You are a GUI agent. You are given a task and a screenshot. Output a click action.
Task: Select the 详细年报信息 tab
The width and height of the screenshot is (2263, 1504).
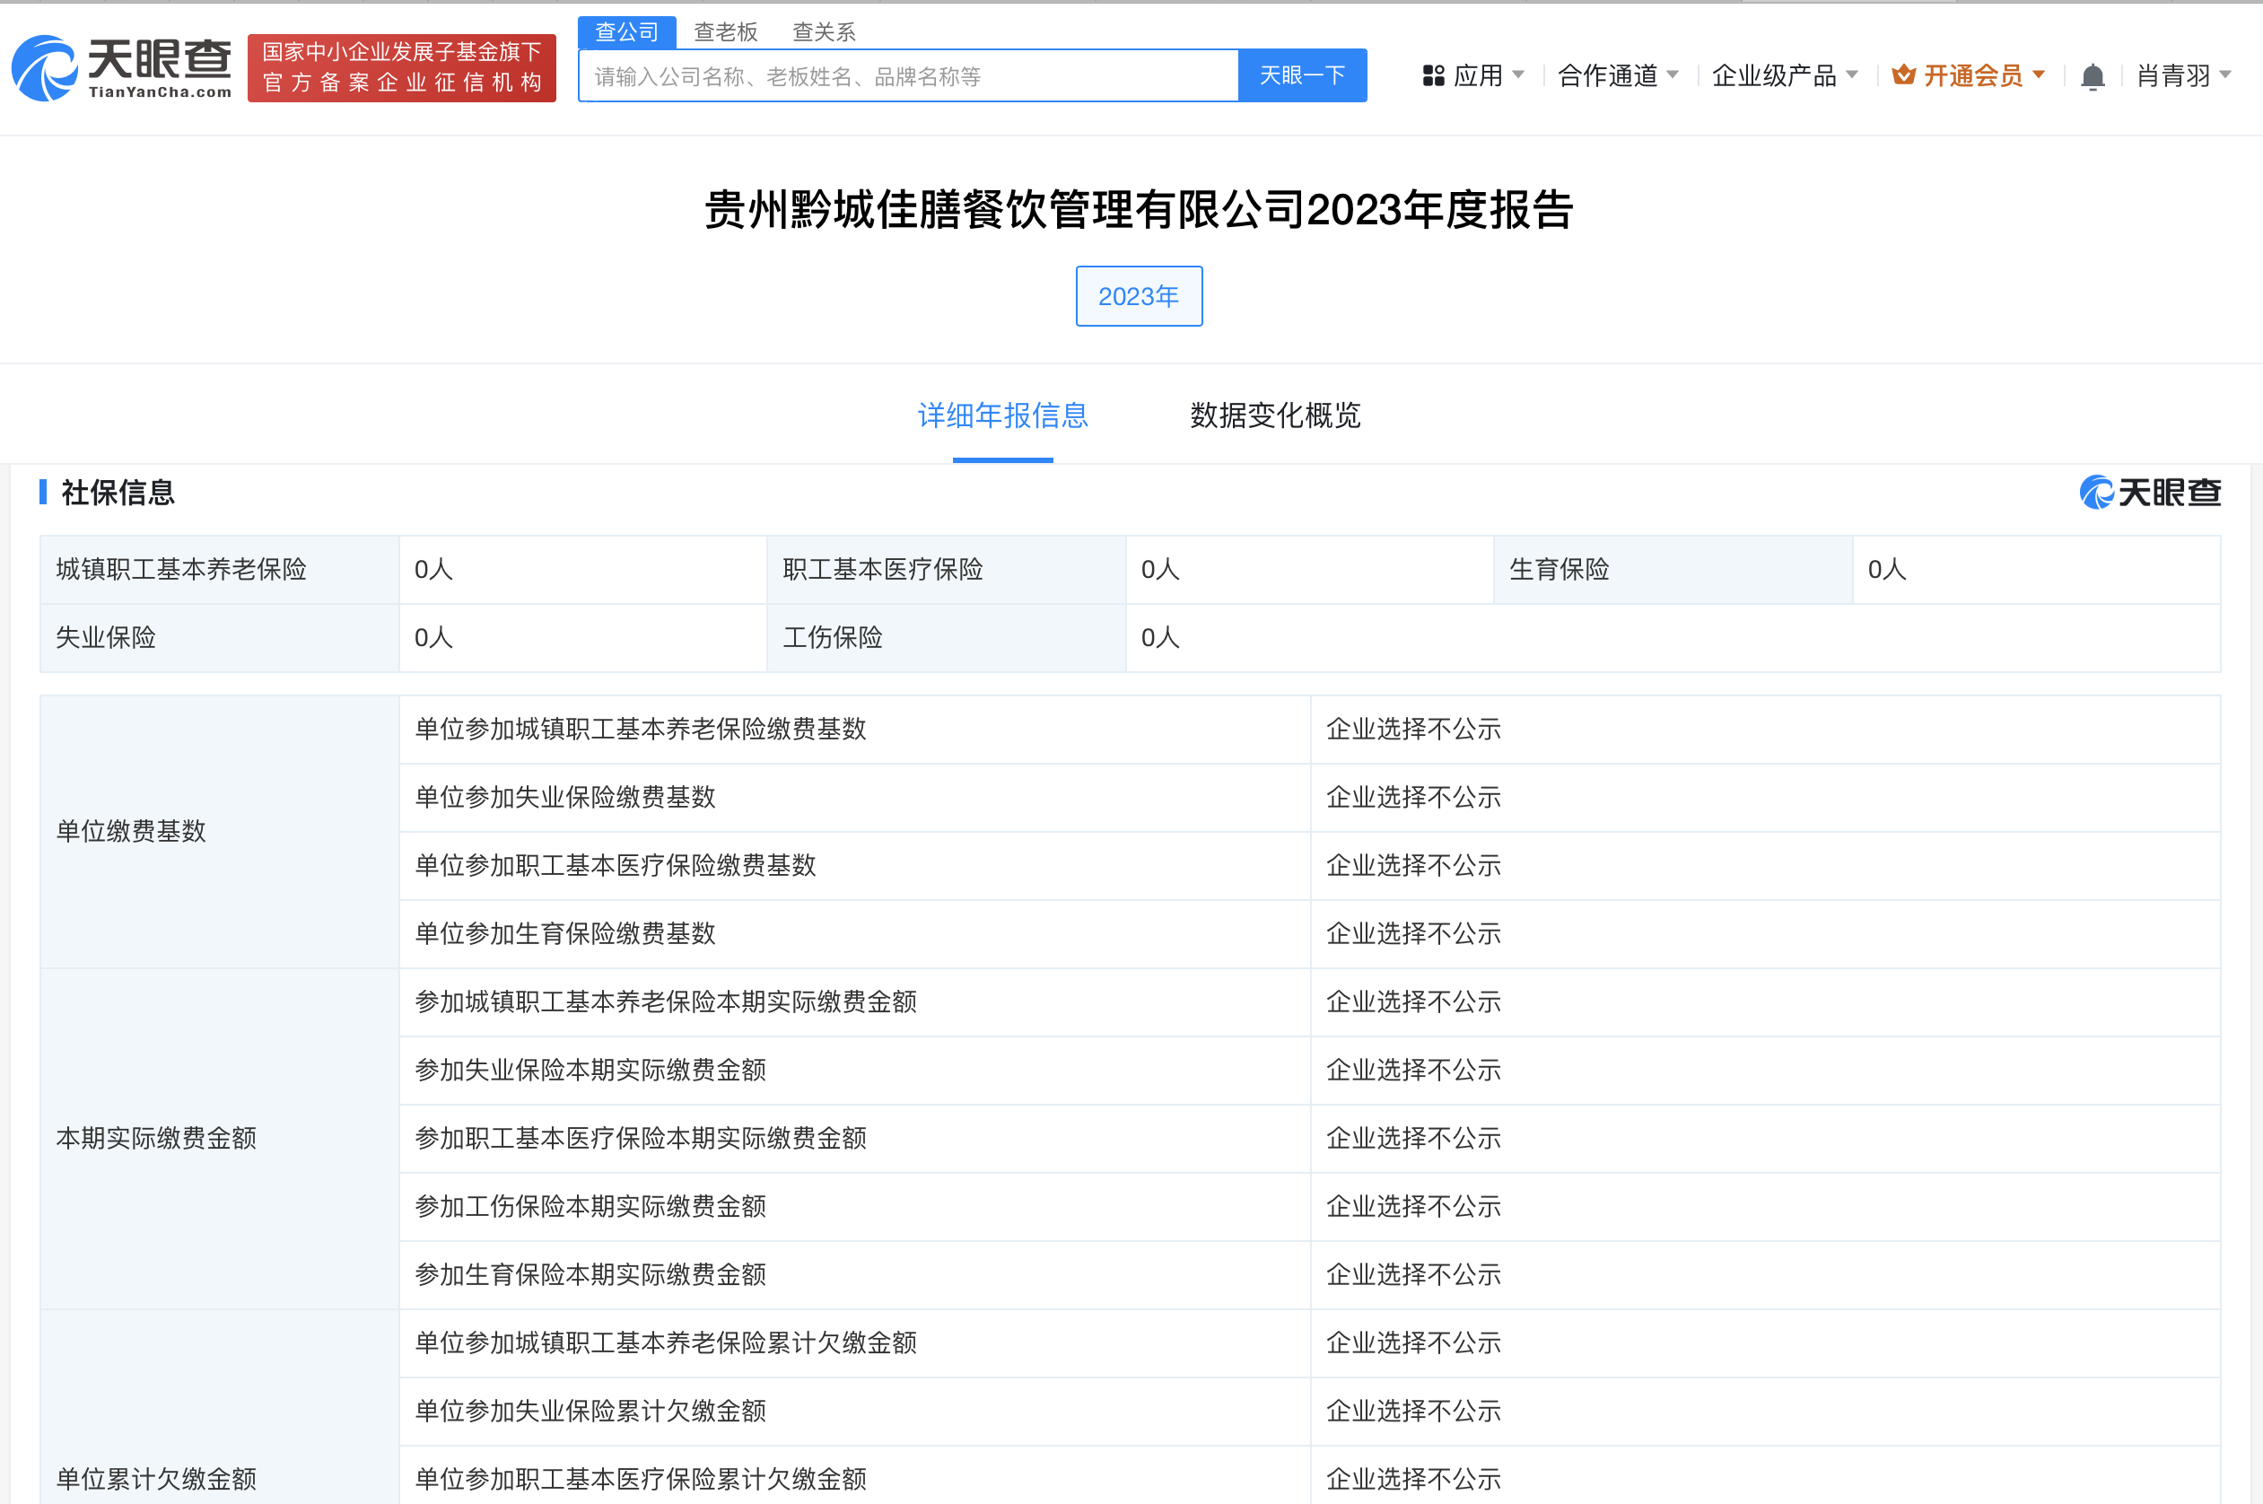tap(1002, 415)
